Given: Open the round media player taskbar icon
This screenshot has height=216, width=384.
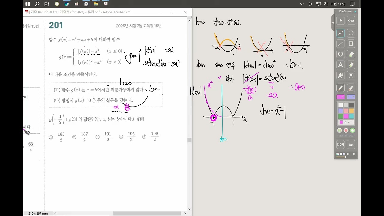Looking at the screenshot, I should 57,4.
